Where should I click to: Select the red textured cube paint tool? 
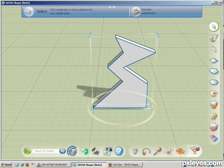[x=214, y=127]
